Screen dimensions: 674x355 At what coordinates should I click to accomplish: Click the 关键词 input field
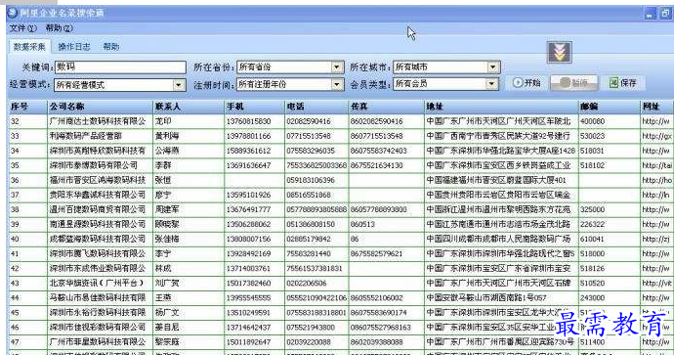pos(120,67)
